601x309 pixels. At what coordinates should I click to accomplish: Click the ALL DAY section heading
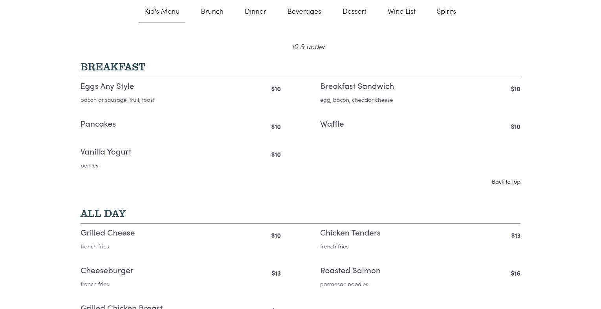(103, 214)
